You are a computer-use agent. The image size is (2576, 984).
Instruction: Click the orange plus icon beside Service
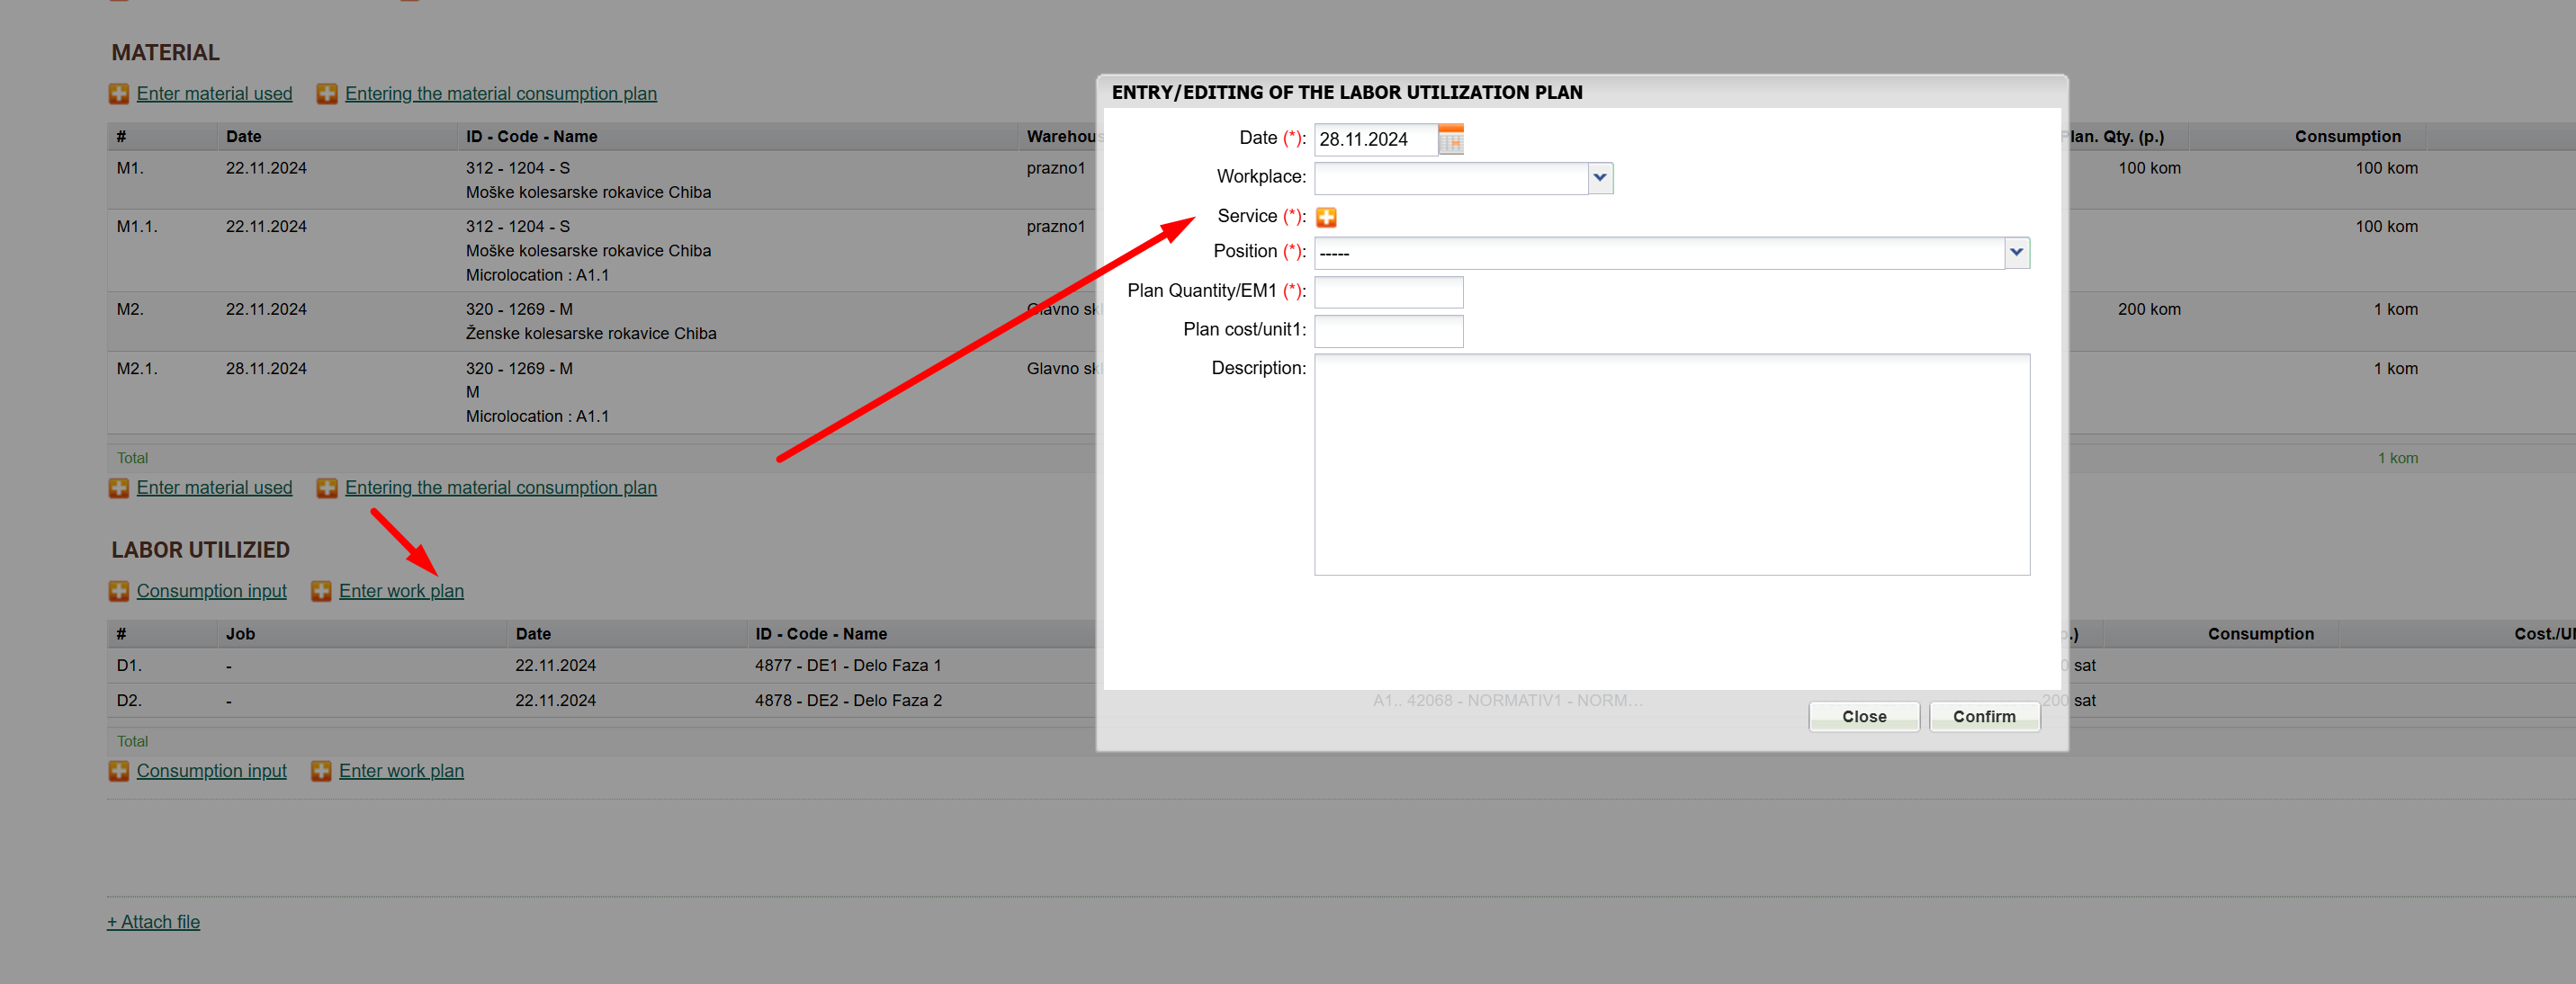[x=1326, y=217]
